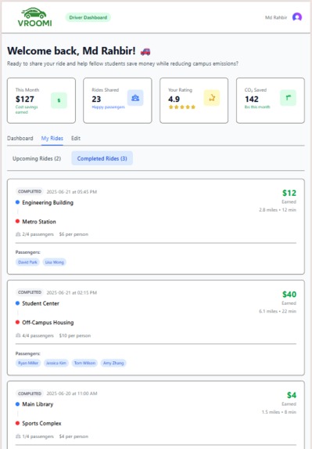312x449 pixels.
Task: Click the blue pickup dot beside Engineering Building
Action: [17, 202]
